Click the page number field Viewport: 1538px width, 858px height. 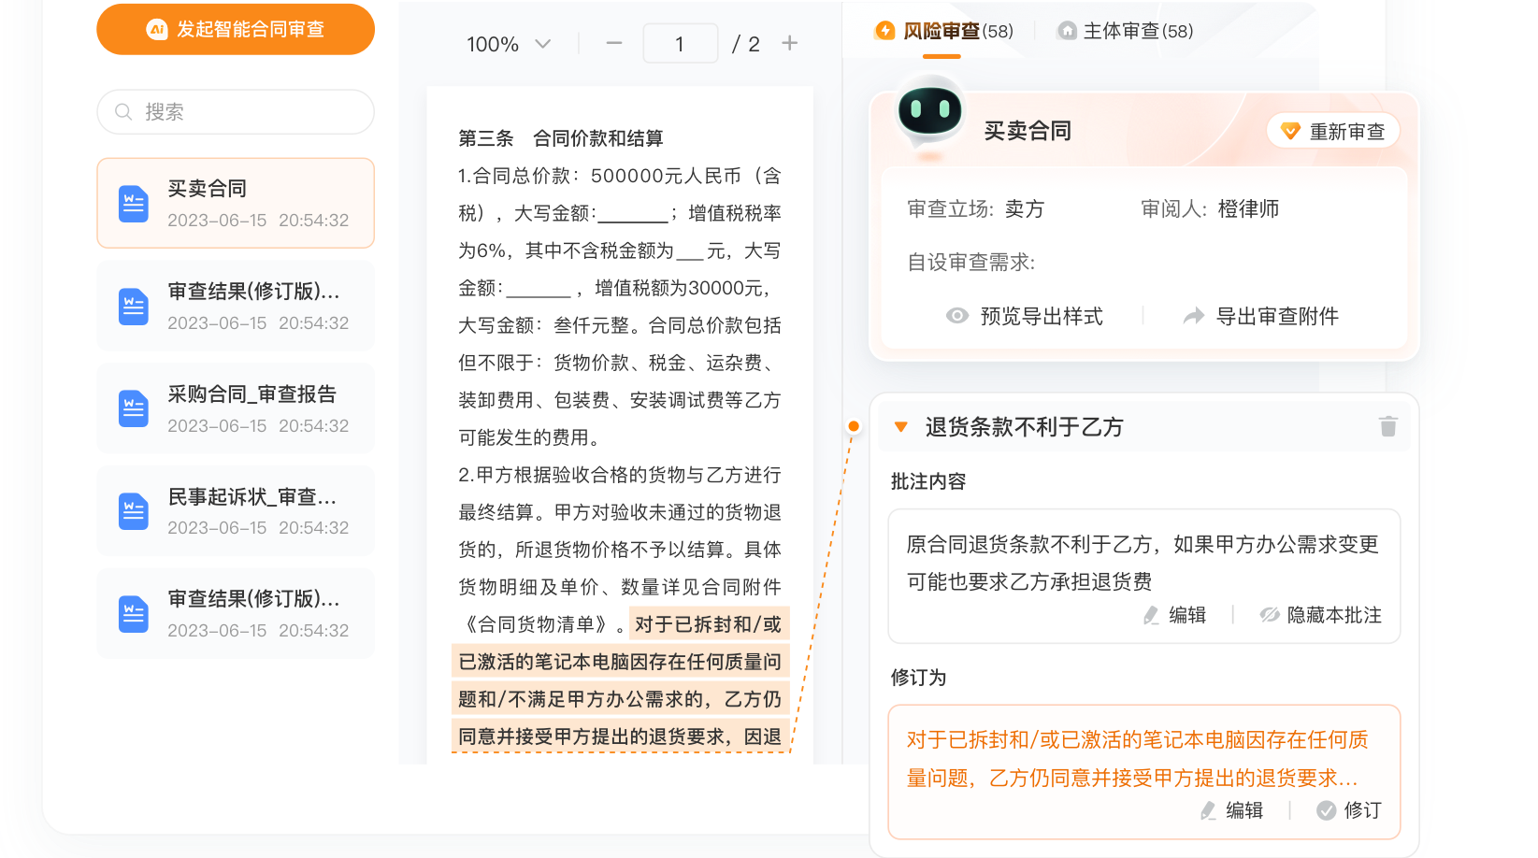coord(681,44)
